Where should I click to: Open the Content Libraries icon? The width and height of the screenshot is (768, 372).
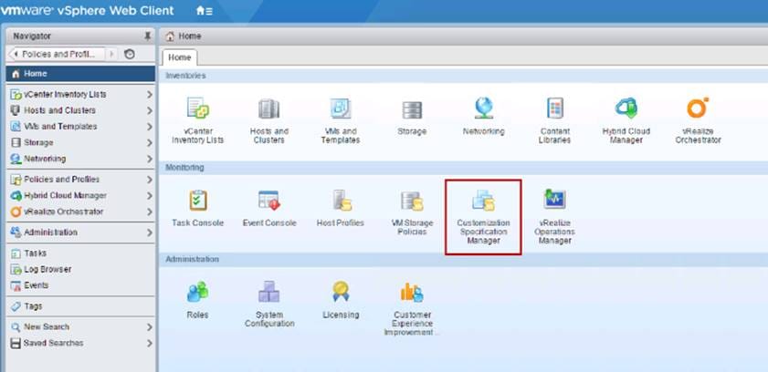555,108
